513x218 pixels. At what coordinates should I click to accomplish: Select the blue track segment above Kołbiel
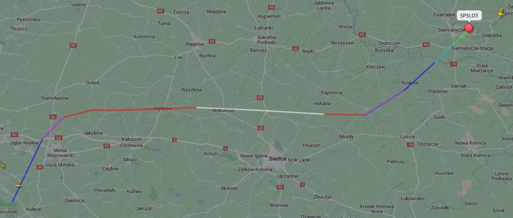pyautogui.click(x=27, y=170)
